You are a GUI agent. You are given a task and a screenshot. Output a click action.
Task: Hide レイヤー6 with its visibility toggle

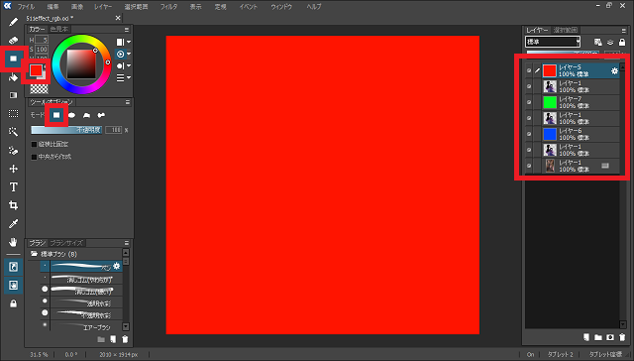(x=529, y=134)
